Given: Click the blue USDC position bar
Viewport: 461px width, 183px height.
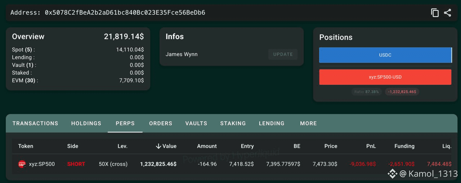Looking at the screenshot, I should pos(385,55).
